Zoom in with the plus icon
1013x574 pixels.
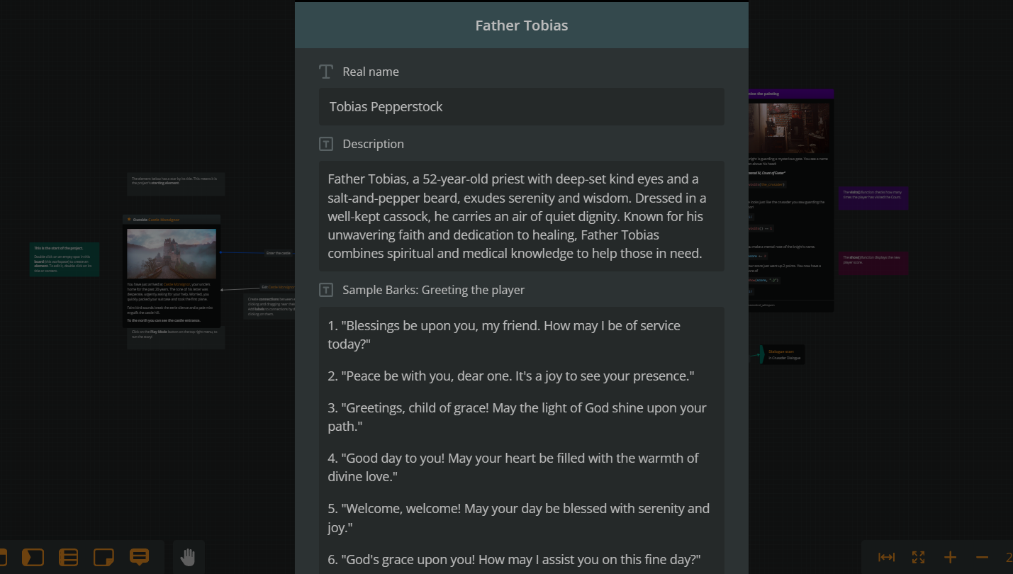pyautogui.click(x=950, y=557)
